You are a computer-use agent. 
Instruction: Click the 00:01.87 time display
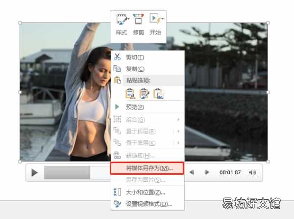230,172
